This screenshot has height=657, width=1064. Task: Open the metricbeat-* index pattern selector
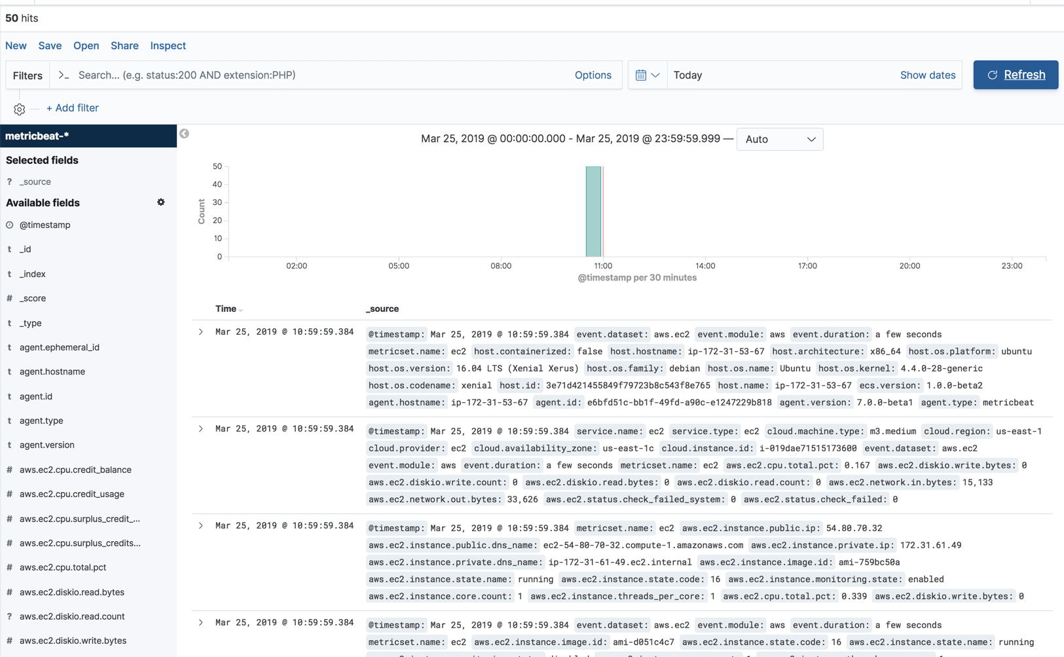[x=88, y=136]
